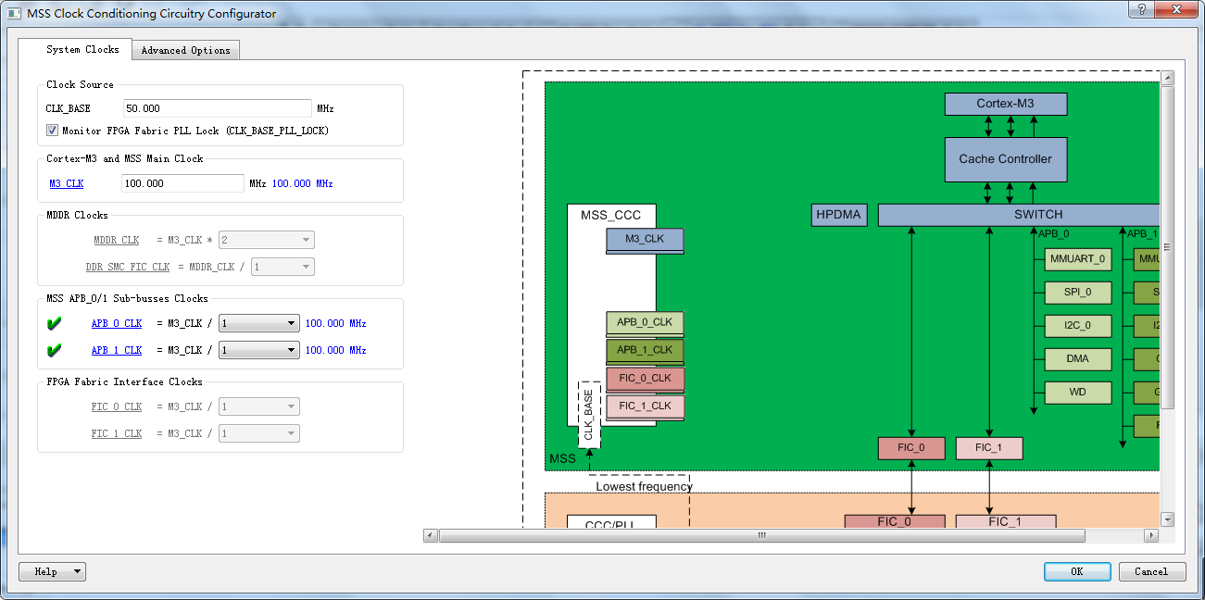Click the M3_CLK frequency value field
Image resolution: width=1205 pixels, height=600 pixels.
pyautogui.click(x=182, y=182)
